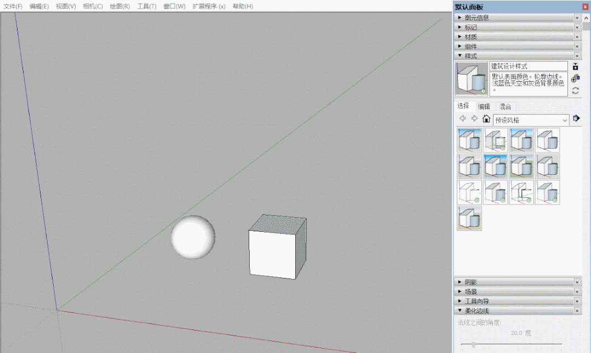Click the angle between normals slider handle

pos(473,344)
